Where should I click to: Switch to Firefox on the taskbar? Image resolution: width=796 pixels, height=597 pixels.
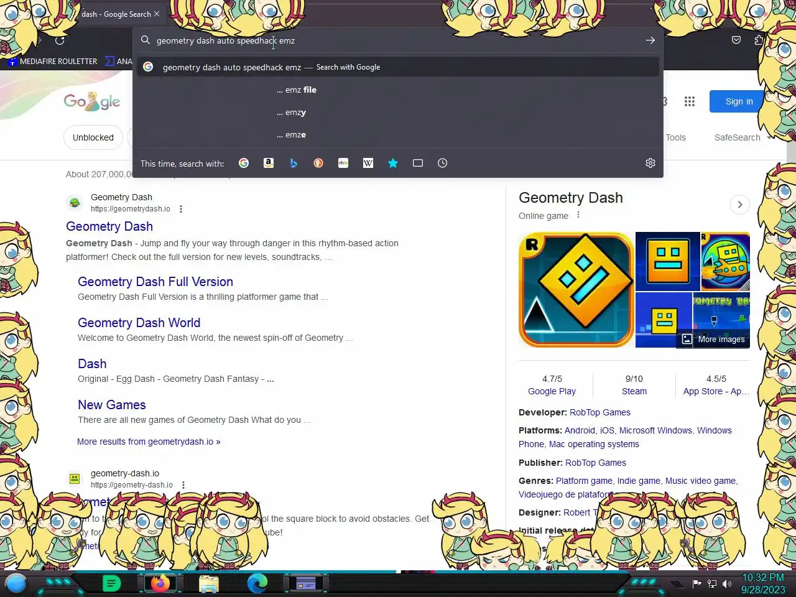(160, 584)
